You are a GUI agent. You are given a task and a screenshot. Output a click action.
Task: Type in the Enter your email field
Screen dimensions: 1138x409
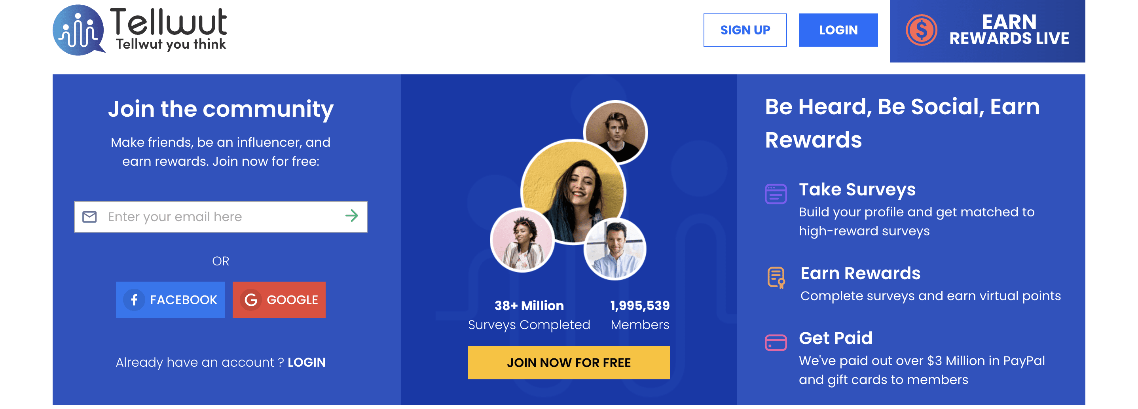(221, 217)
